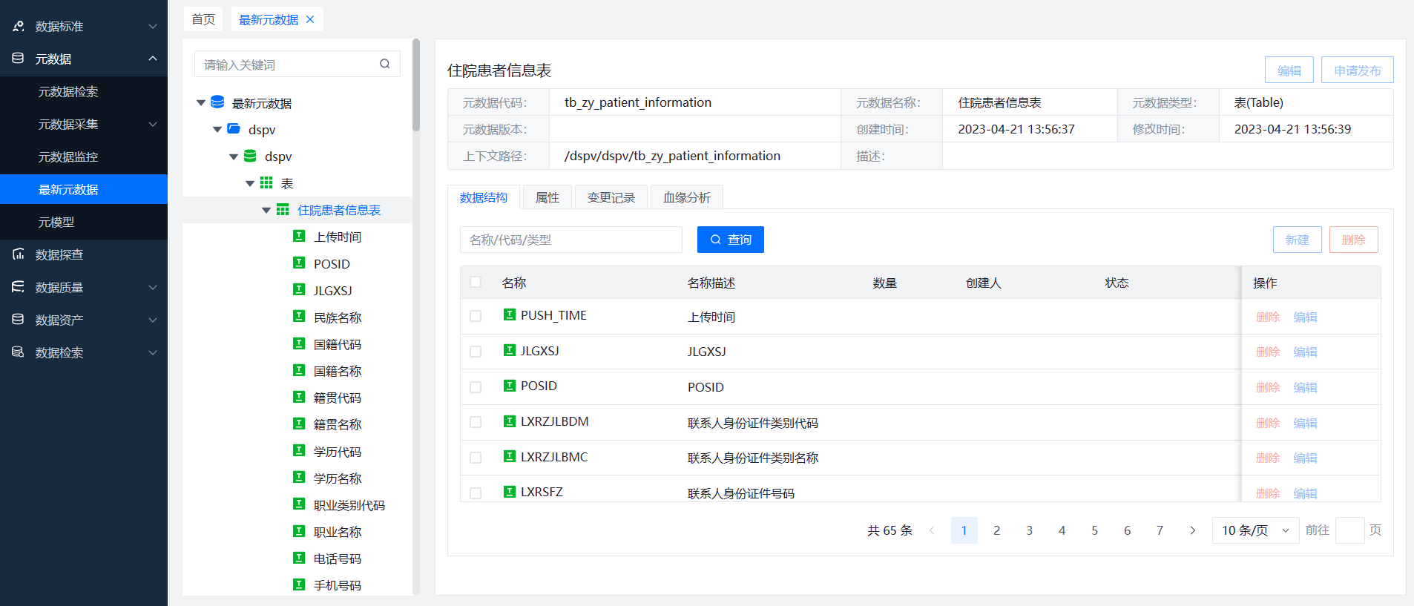Collapse the 表 tree node arrow
This screenshot has width=1414, height=606.
250,183
